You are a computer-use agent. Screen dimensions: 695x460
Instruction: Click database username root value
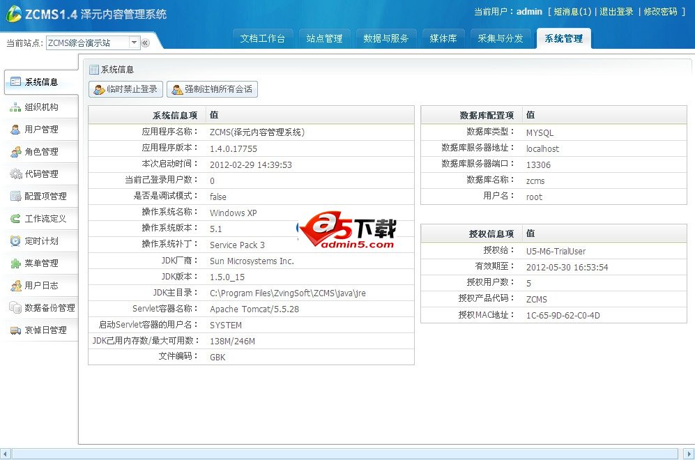(x=534, y=197)
